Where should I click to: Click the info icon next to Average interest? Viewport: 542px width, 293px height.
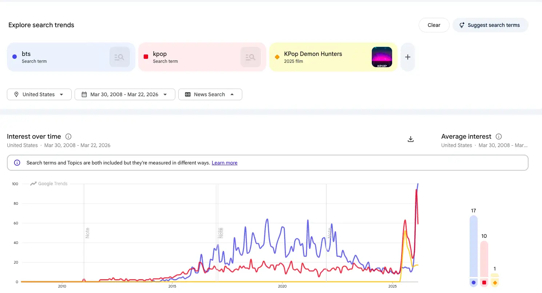coord(499,137)
